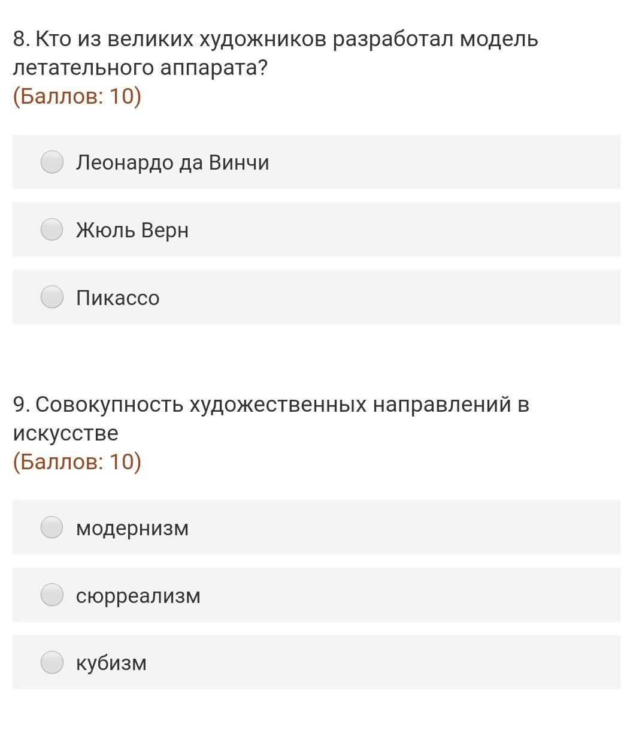
Task: Click the Леонардо да Винчи answer label
Action: click(172, 162)
